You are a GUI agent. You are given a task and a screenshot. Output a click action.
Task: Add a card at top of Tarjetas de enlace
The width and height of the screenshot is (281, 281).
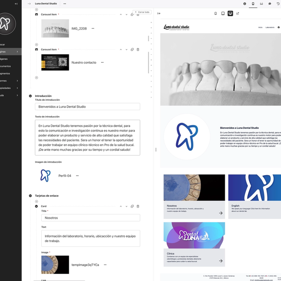coord(37,201)
